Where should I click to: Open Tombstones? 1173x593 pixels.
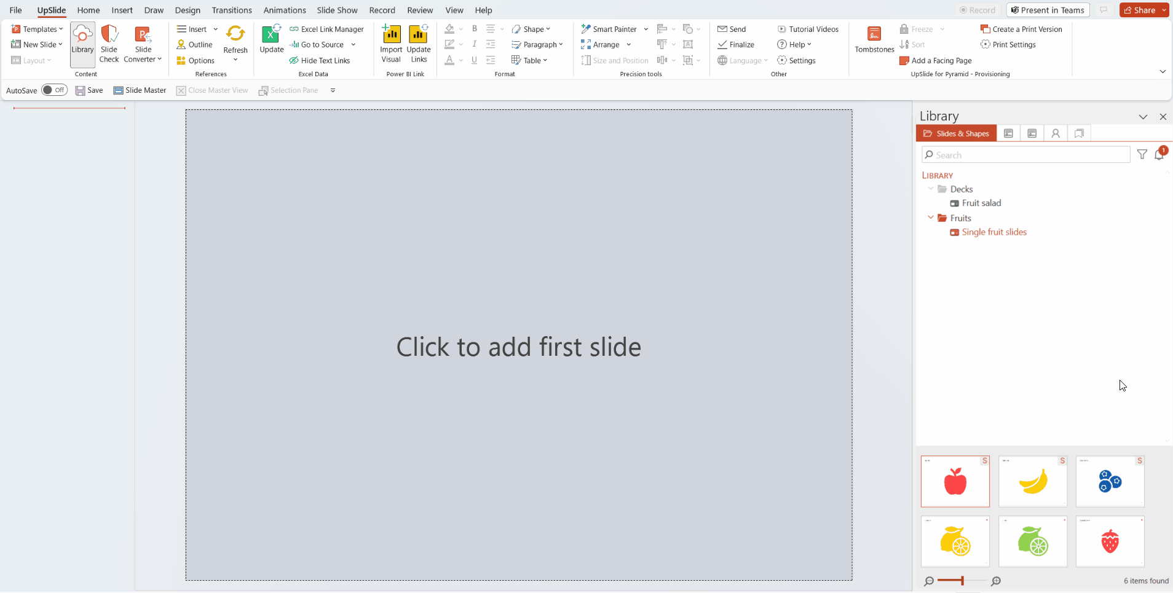(874, 39)
